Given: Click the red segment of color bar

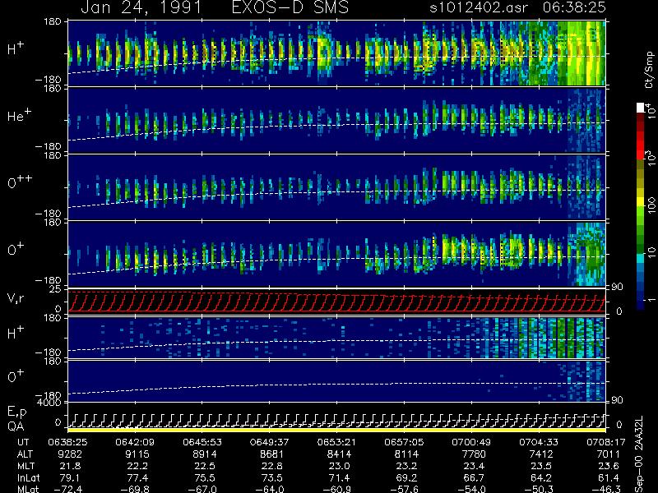Looking at the screenshot, I should [641, 145].
